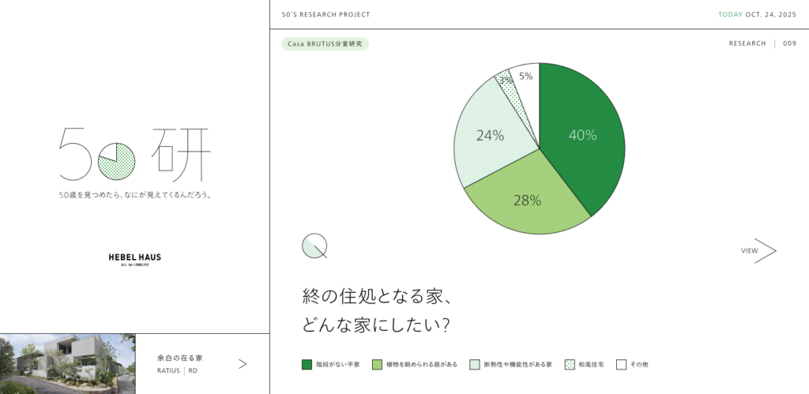The image size is (809, 394).
Task: Click the RESEARCH 009 label
Action: click(762, 44)
